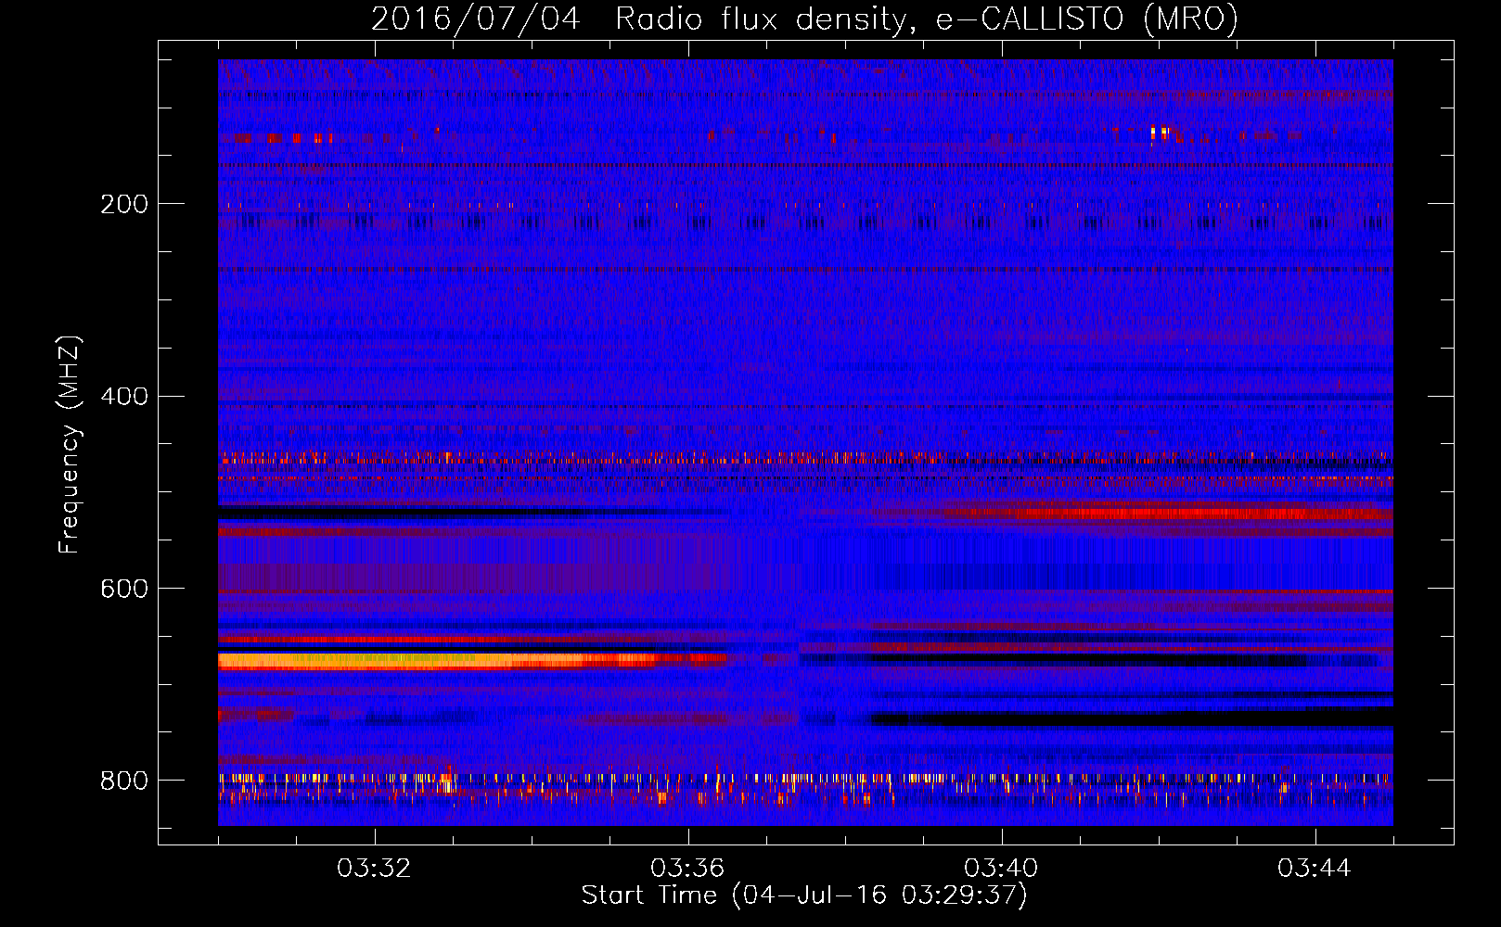Click the 03:40 time tick label
Viewport: 1501px width, 927px height.
[1001, 869]
